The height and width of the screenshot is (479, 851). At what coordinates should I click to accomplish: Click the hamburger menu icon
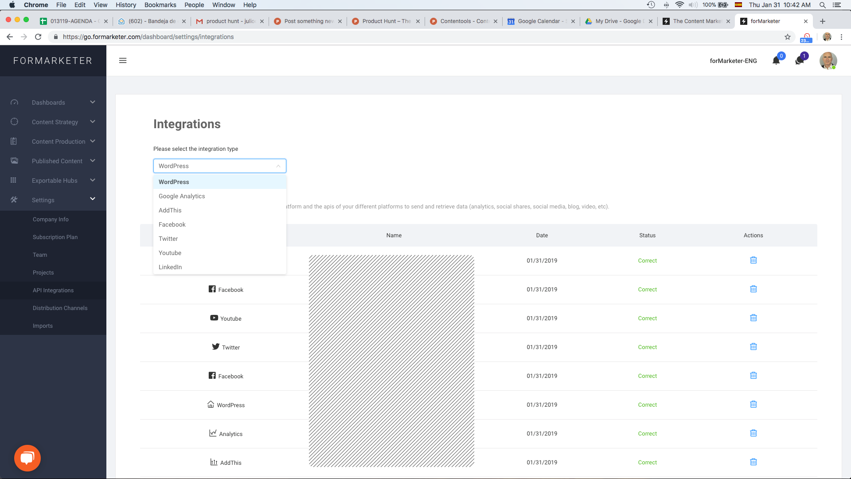[x=123, y=61]
